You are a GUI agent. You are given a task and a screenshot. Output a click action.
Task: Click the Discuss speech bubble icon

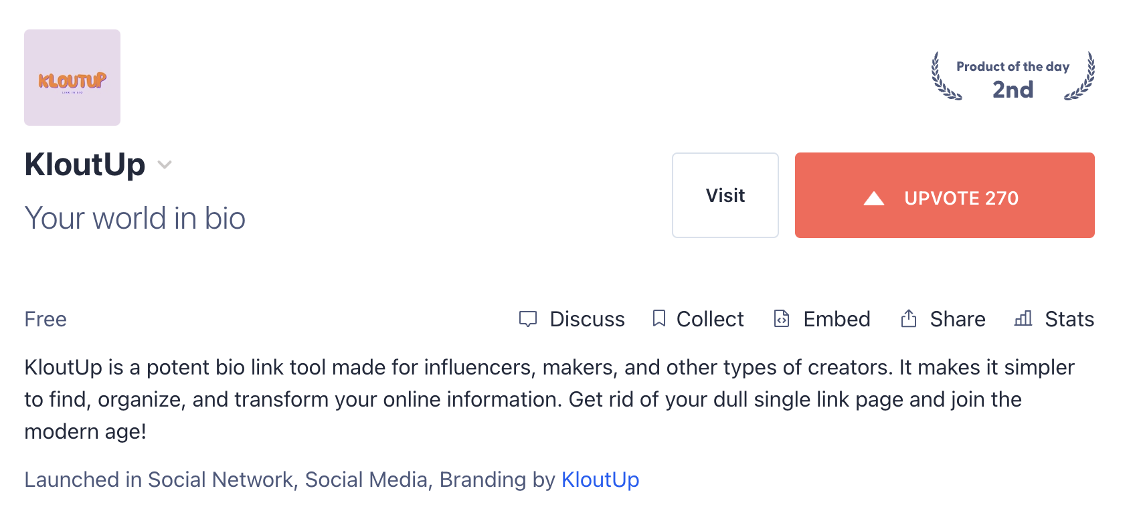pos(528,319)
